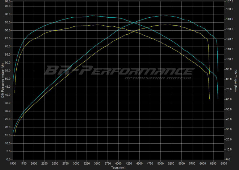Click the 20.0 value on the torque axis
The height and width of the screenshot is (170, 239).
click(228, 139)
